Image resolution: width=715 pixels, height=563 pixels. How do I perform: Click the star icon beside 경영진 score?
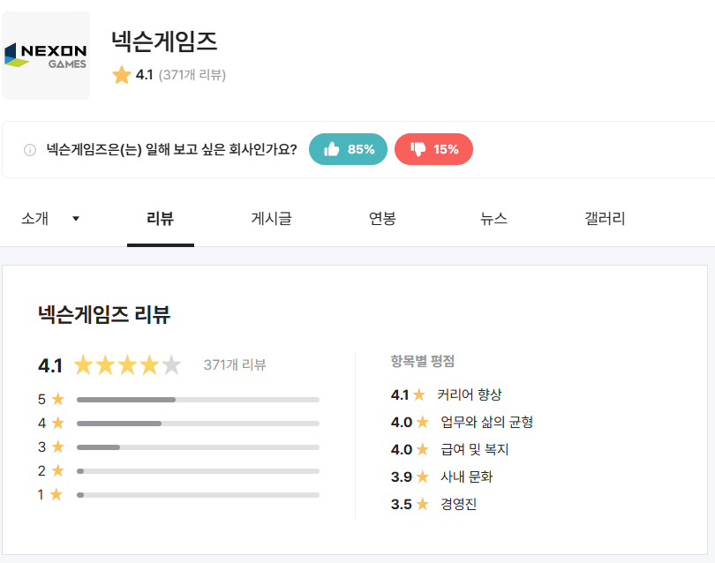(423, 504)
